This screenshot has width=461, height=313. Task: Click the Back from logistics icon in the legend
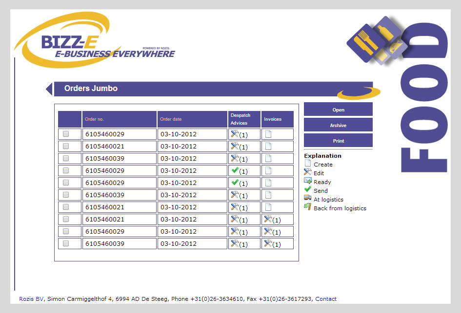(x=307, y=206)
